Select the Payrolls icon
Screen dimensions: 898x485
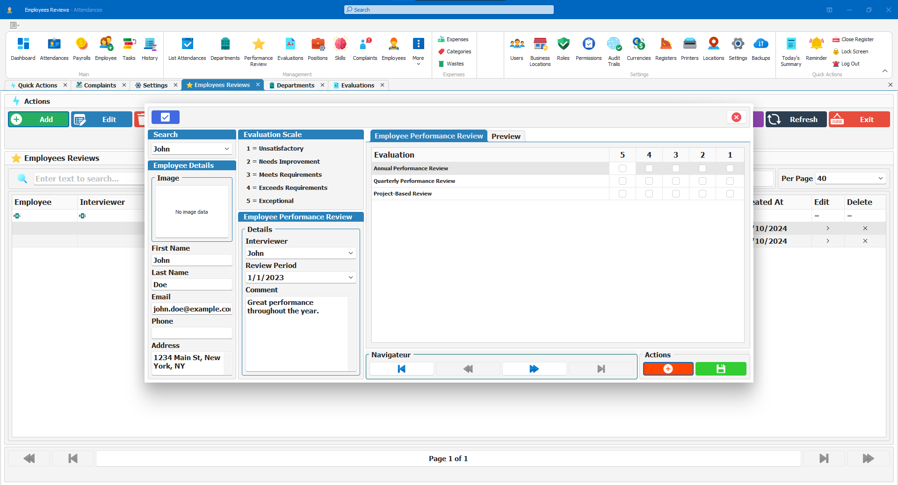82,47
